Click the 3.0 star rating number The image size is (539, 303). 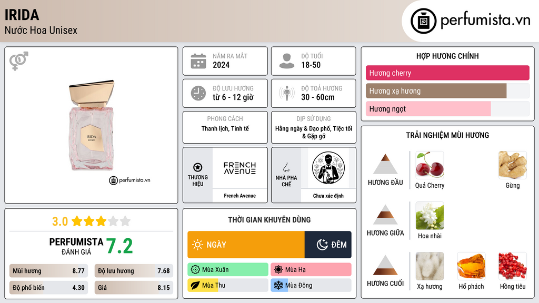[x=60, y=221]
